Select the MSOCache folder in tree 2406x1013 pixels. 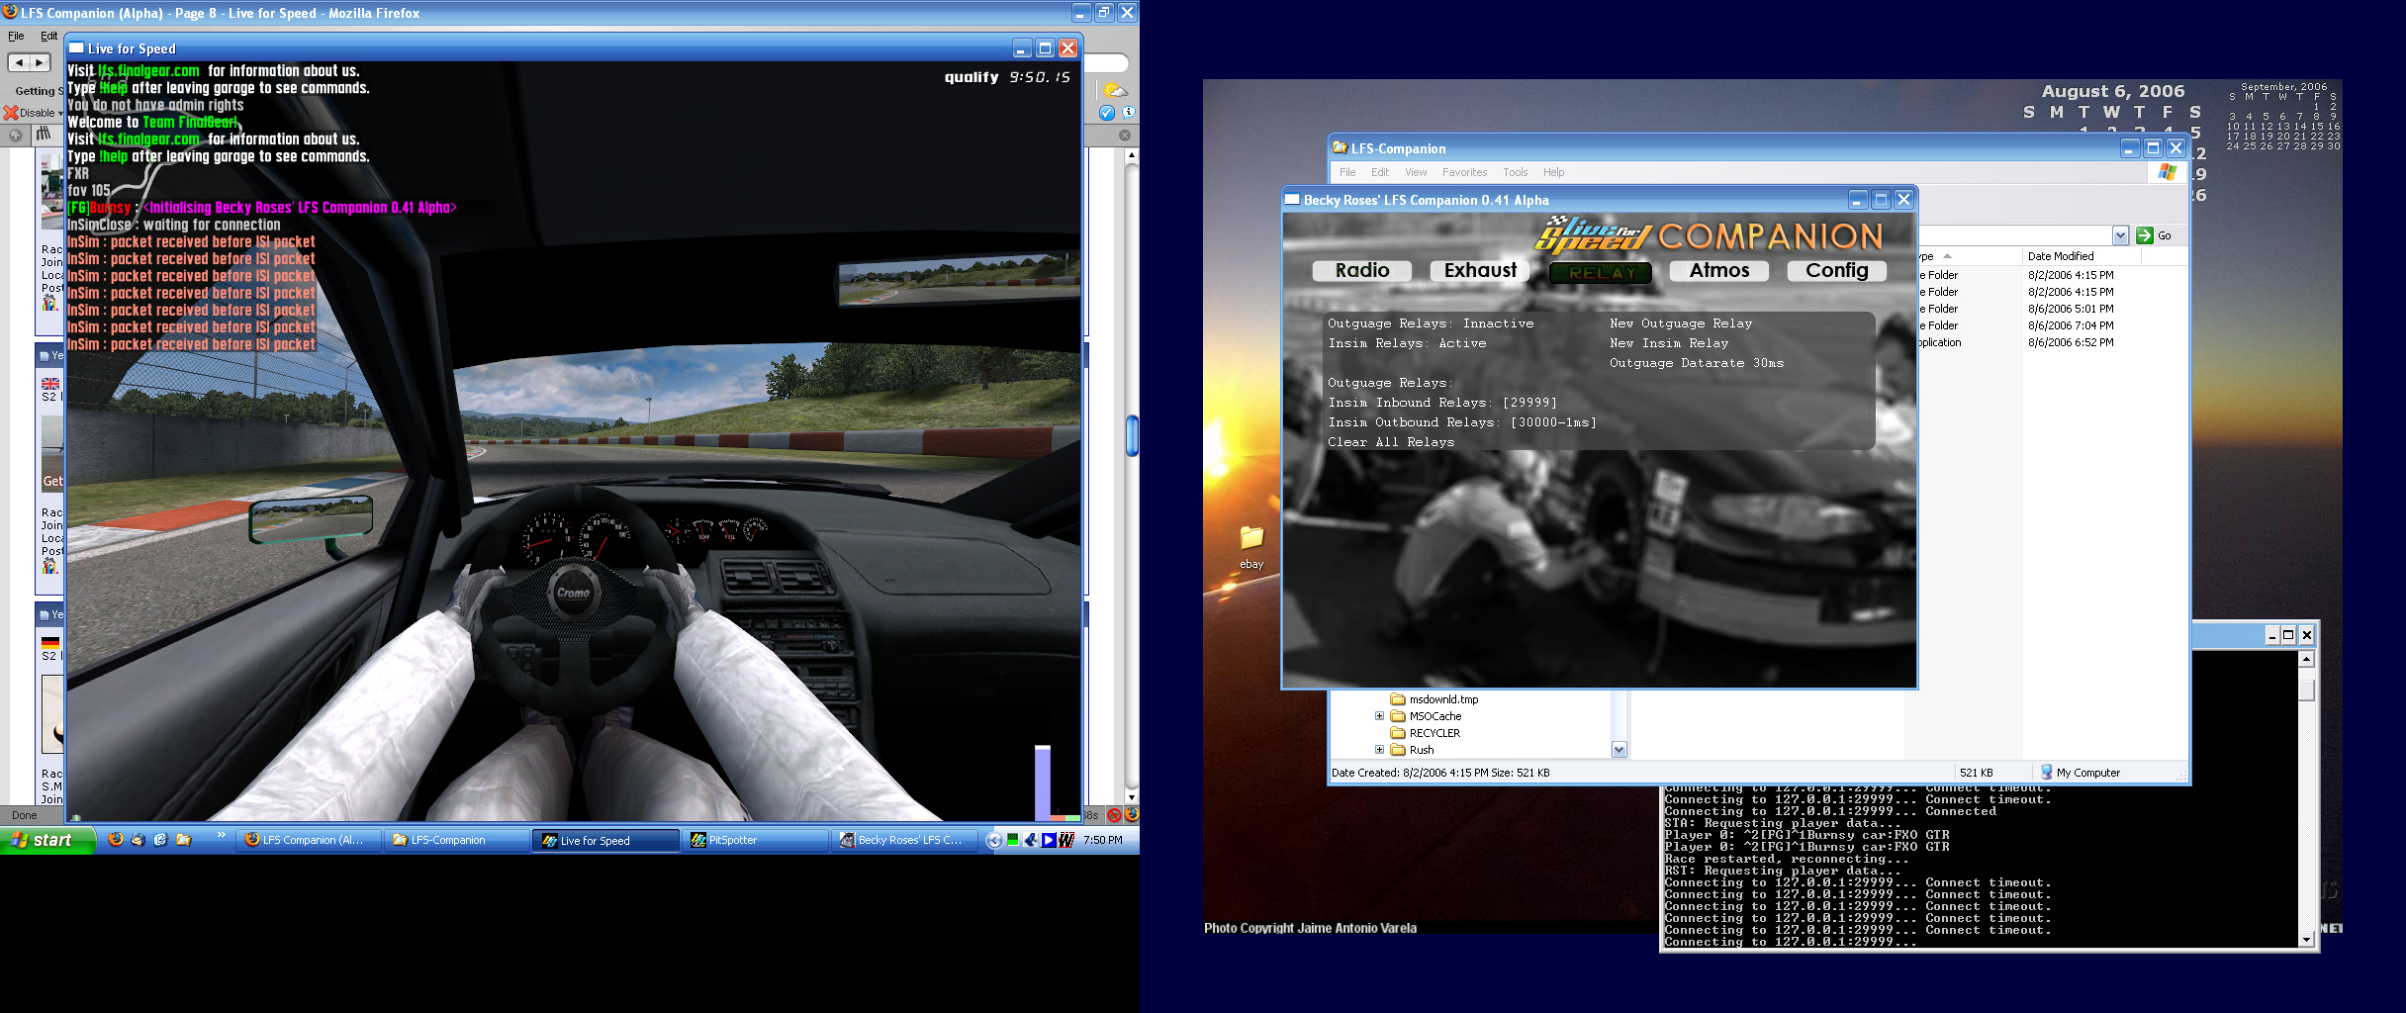(1435, 716)
